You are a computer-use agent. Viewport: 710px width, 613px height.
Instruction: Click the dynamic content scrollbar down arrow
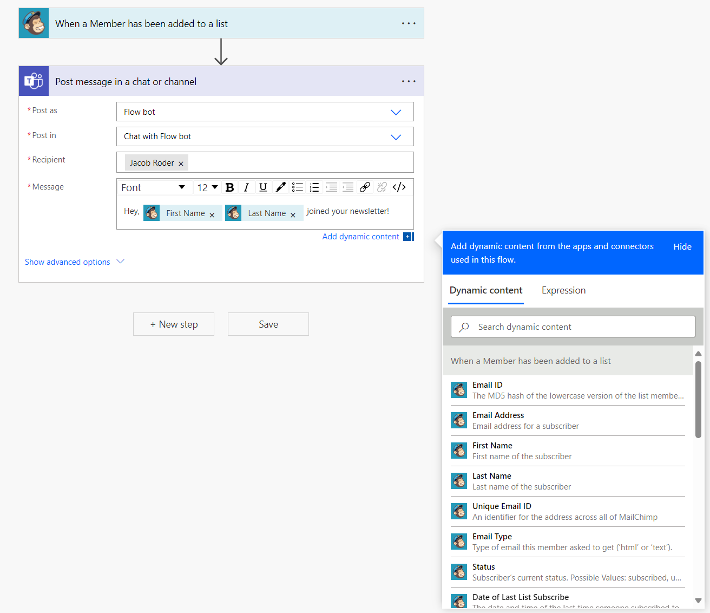(x=698, y=601)
